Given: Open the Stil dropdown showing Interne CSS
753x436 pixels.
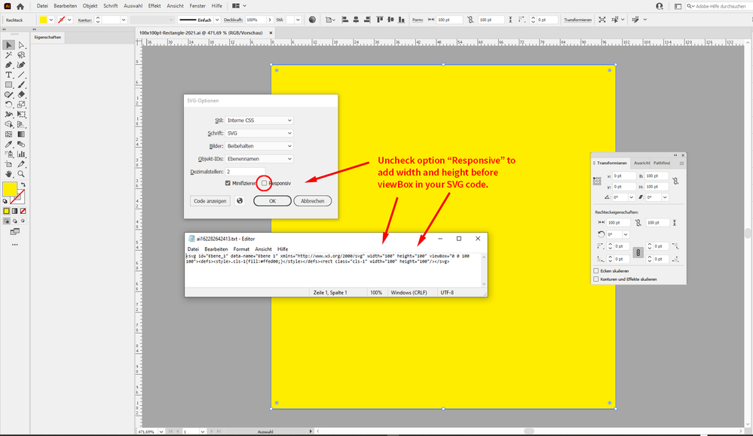Looking at the screenshot, I should coord(259,120).
